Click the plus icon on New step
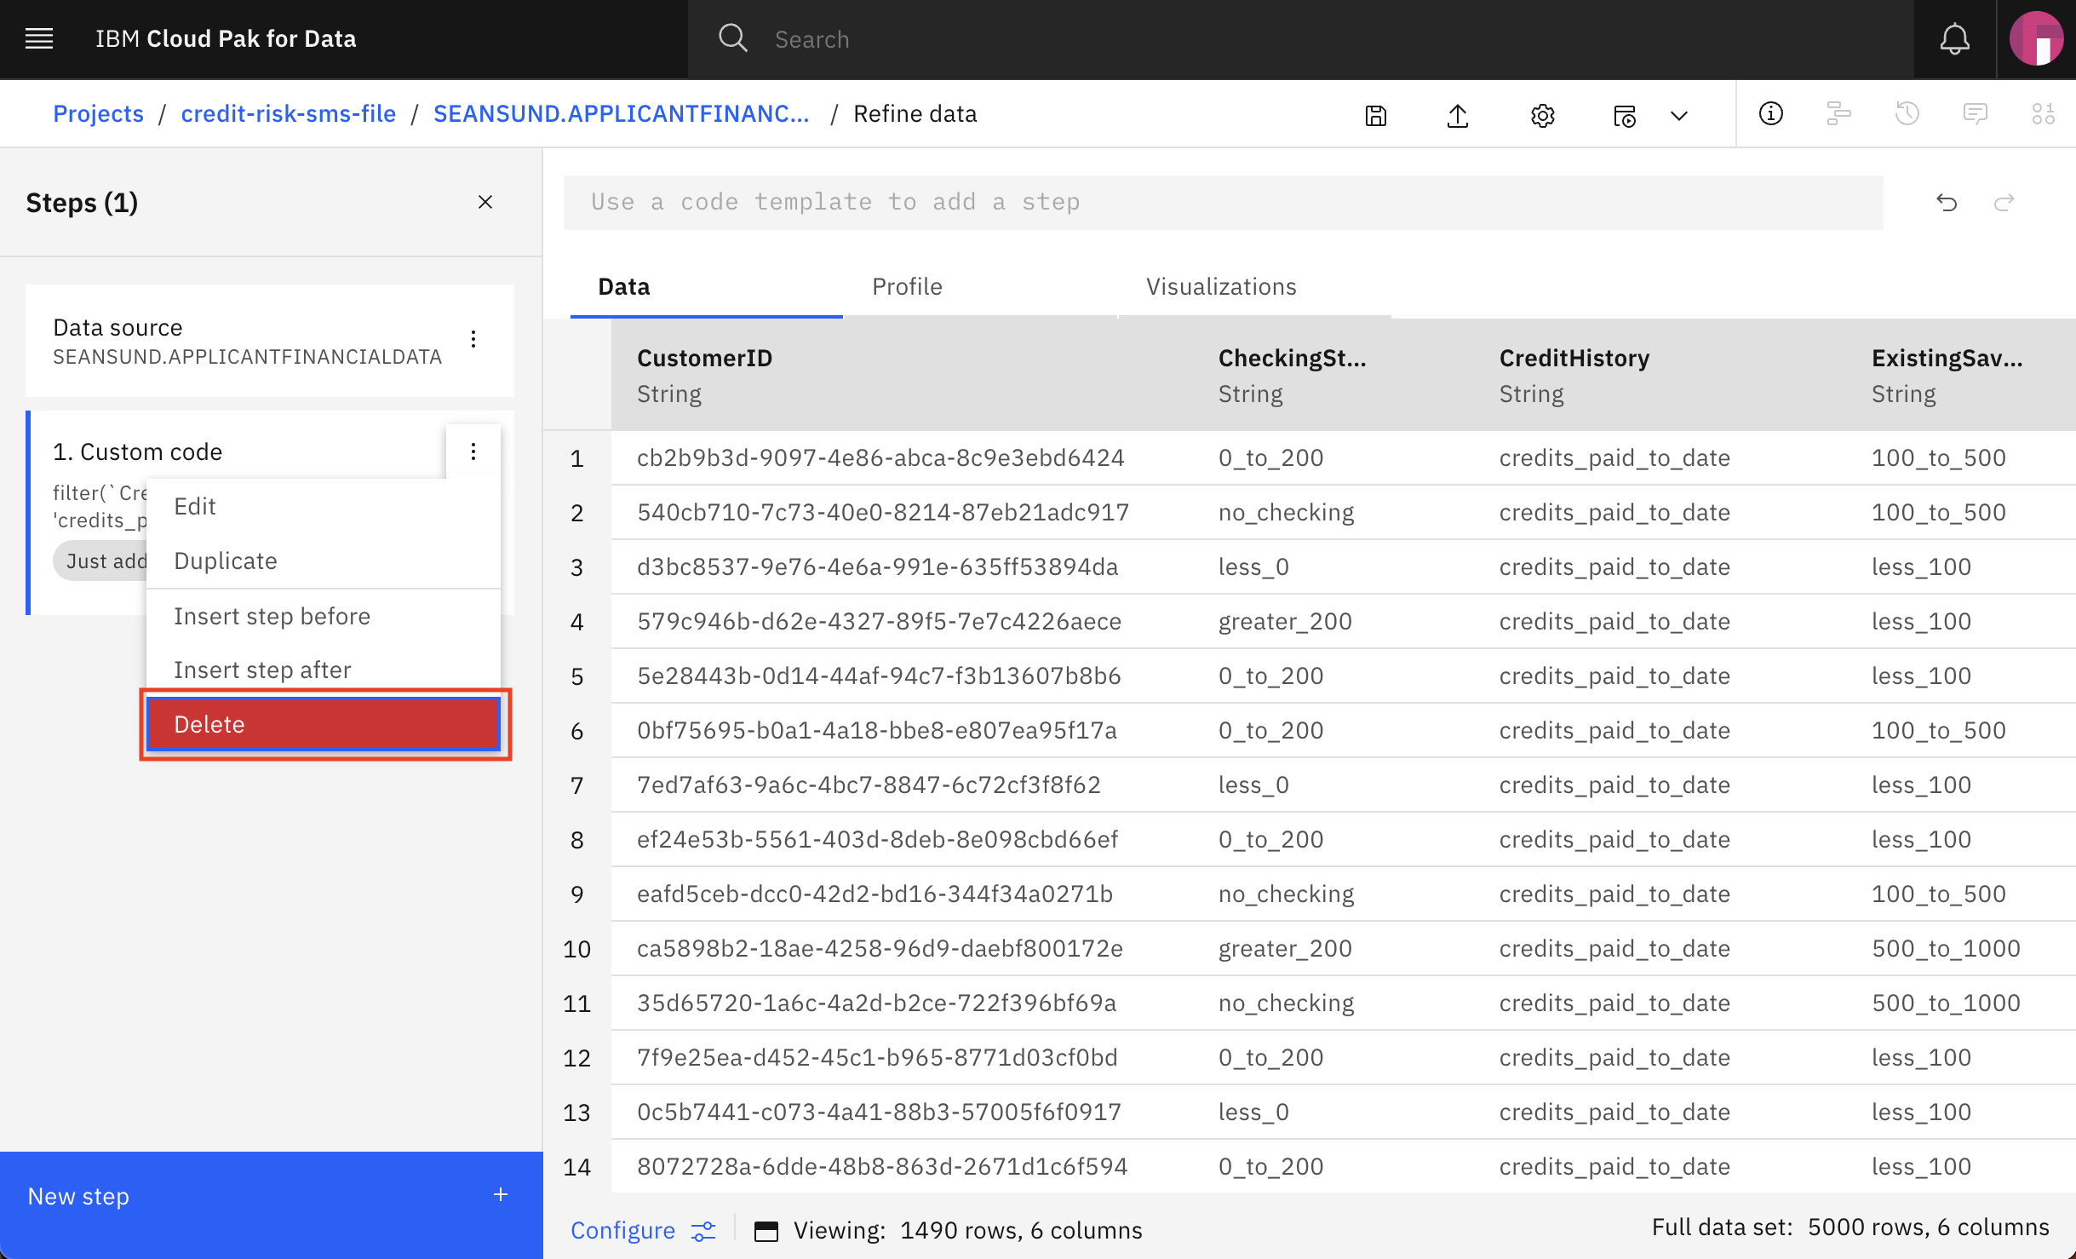 click(x=501, y=1195)
